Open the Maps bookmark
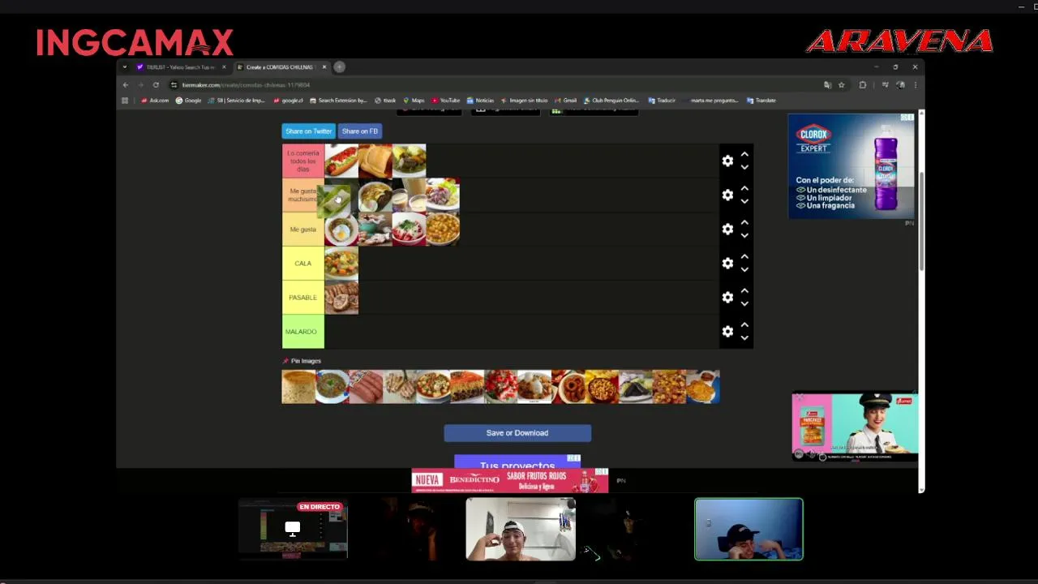Viewport: 1038px width, 584px height. 414,101
